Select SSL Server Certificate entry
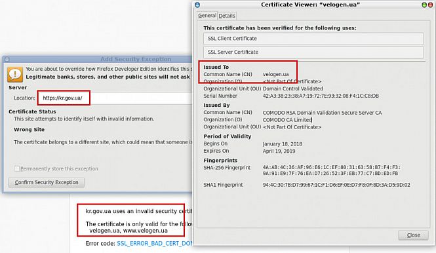This screenshot has width=436, height=253. (x=313, y=52)
